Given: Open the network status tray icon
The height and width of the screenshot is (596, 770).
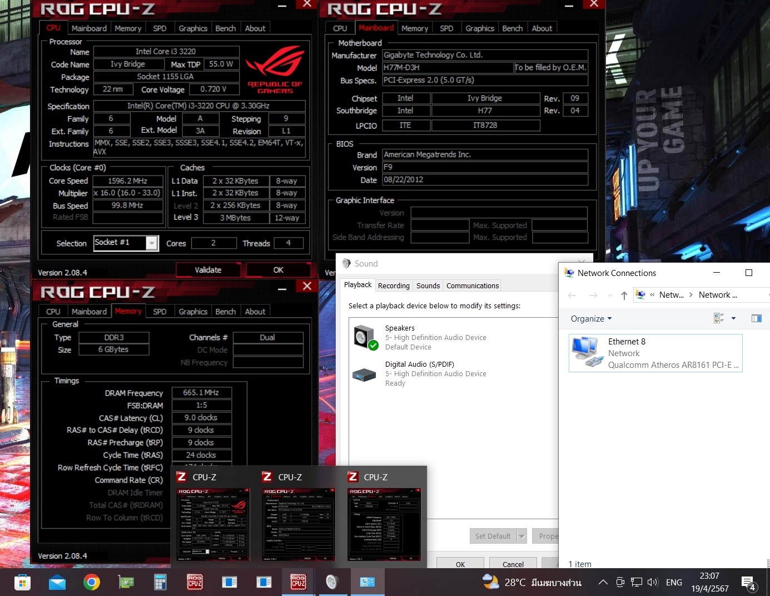Looking at the screenshot, I should tap(637, 582).
